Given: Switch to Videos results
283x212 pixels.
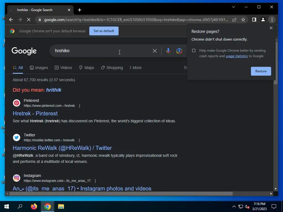Looking at the screenshot, I should [63, 68].
